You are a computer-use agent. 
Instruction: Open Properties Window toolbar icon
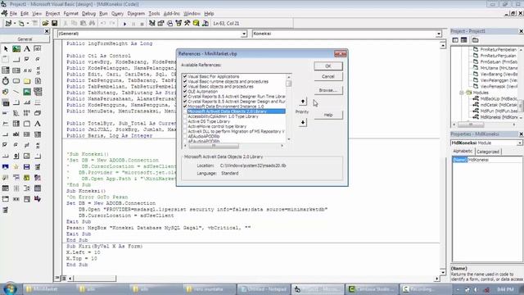pos(160,24)
